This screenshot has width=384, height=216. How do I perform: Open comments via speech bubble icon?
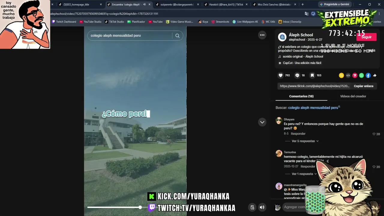pos(297,75)
